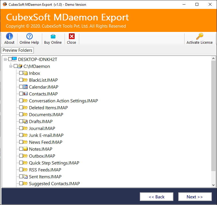Select the Contacts.IMAP contact card icon
Viewport: 217px width, 205px height.
25,94
